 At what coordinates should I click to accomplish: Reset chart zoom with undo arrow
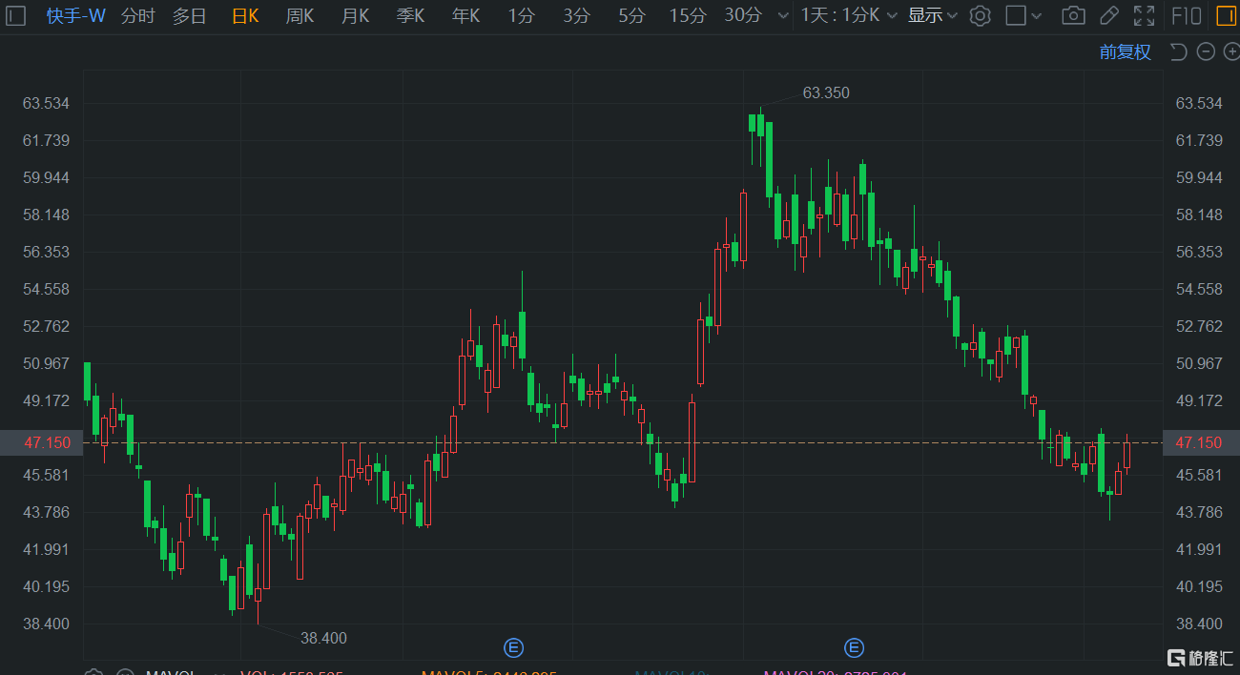click(x=1178, y=51)
